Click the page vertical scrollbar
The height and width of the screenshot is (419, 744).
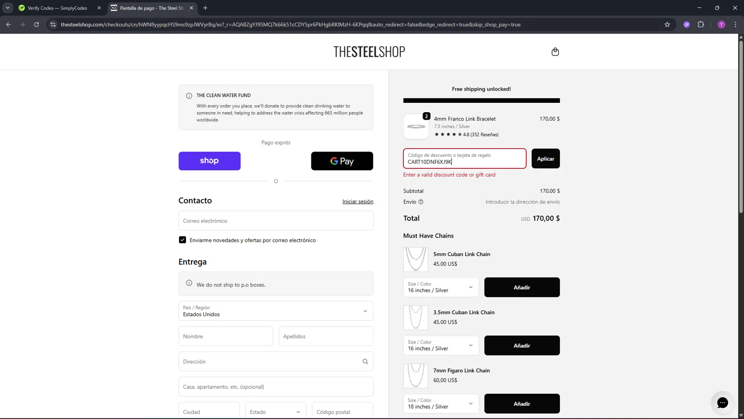(741, 127)
